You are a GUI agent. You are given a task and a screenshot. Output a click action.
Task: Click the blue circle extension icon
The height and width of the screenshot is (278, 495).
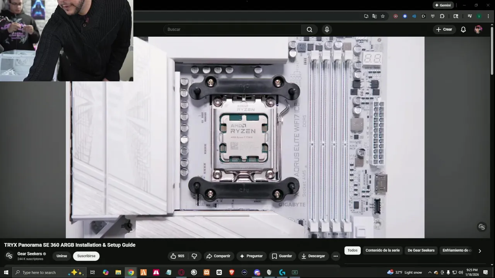(405, 16)
